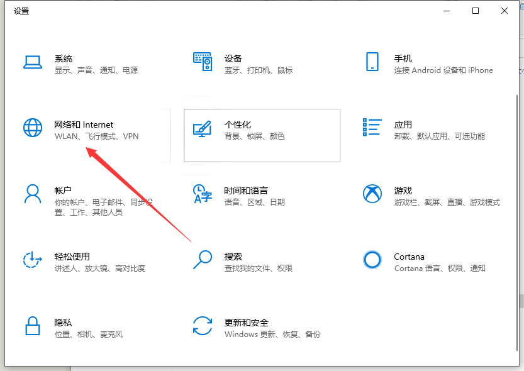Screen dimensions: 524x371
Task: Click the Cortana circle icon
Action: coord(372,260)
